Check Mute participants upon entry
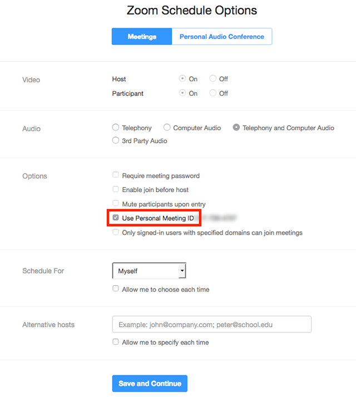 [116, 203]
